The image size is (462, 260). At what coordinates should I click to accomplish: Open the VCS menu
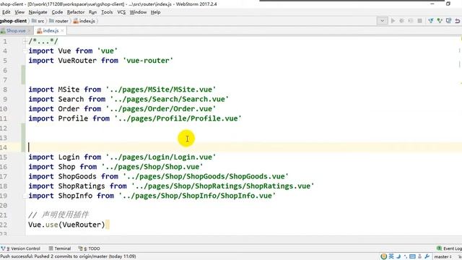tap(121, 12)
